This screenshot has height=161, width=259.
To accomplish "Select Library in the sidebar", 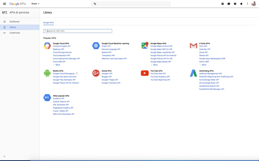I will (20, 27).
